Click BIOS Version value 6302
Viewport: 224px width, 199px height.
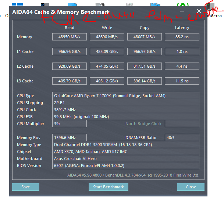[126, 166]
